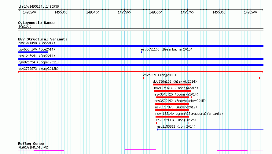This screenshot has width=272, height=154.
Task: Click the thin red line under esv2729984
Action: point(173,123)
